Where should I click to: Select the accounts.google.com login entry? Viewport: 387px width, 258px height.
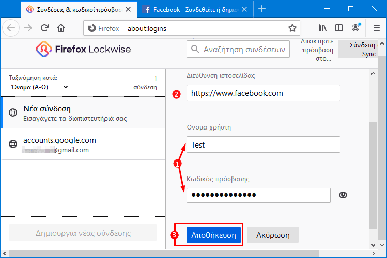tap(83, 144)
